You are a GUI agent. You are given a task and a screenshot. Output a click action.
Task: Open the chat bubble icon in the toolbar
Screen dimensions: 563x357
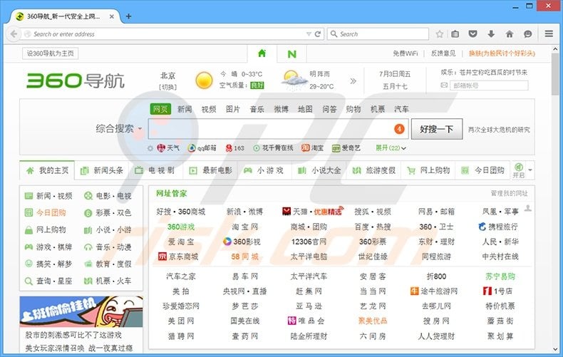point(528,34)
